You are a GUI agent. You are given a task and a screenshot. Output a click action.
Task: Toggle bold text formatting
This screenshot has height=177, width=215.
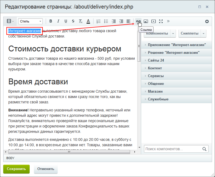pyautogui.click(x=51, y=21)
